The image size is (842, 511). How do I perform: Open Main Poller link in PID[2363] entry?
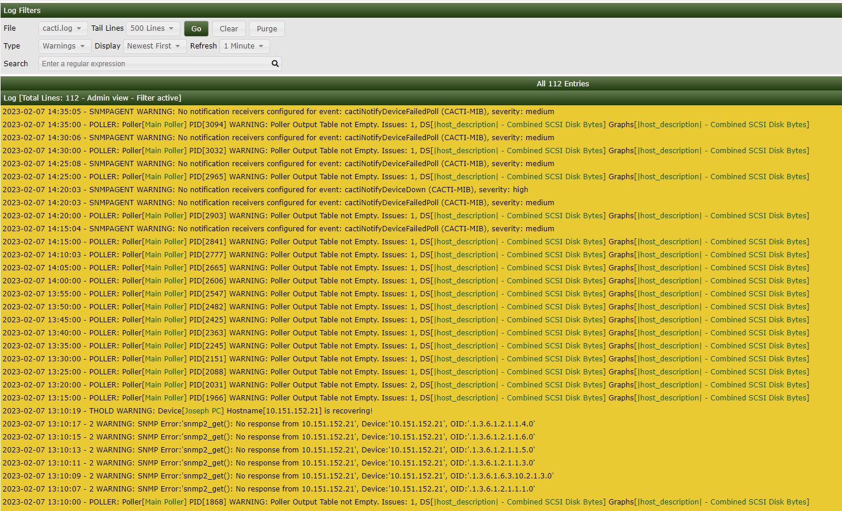click(164, 333)
